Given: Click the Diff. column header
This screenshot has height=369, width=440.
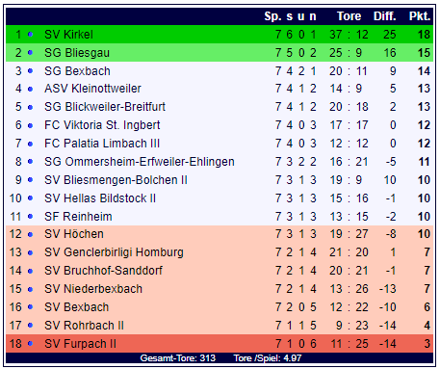Looking at the screenshot, I should (385, 16).
